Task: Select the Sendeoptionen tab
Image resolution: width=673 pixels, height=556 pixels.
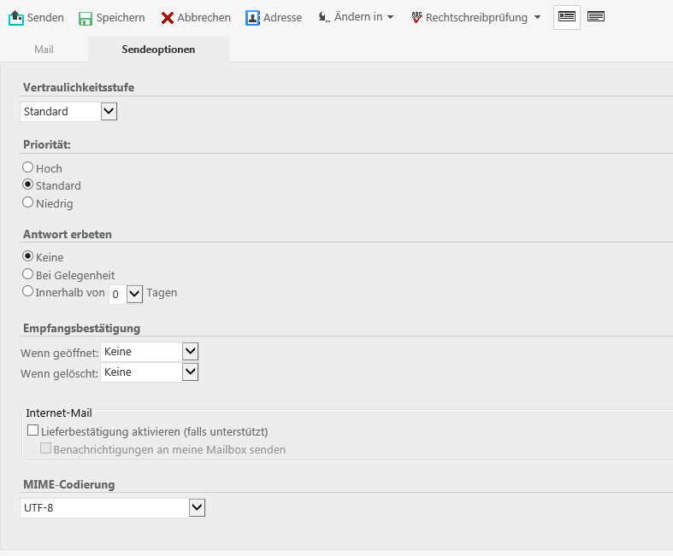Action: pos(158,50)
